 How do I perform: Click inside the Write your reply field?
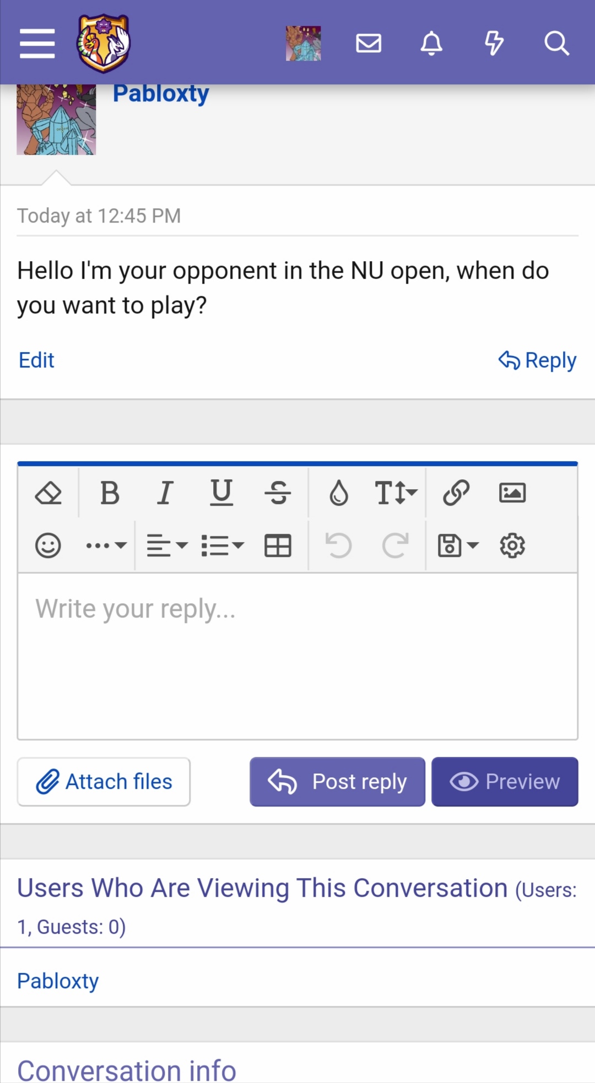(x=297, y=656)
